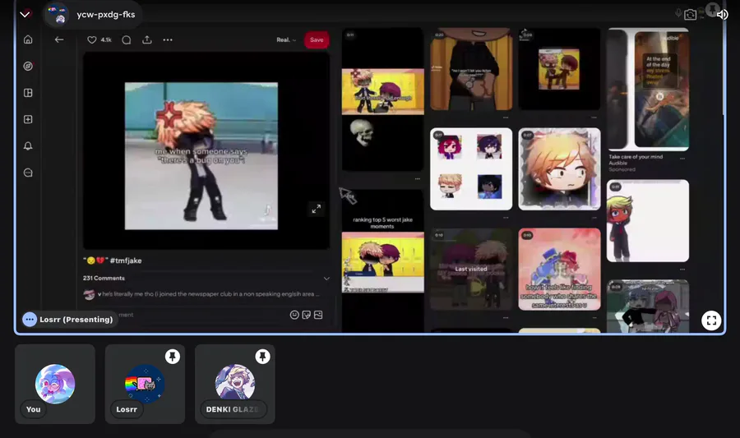Attach a photo using the comment box image icon
The width and height of the screenshot is (740, 438).
click(318, 315)
